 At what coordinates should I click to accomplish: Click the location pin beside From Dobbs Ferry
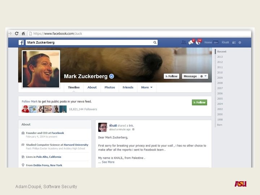[x=23, y=165]
